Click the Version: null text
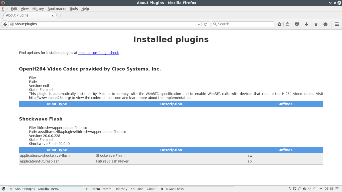The image size is (342, 192). pos(39,86)
